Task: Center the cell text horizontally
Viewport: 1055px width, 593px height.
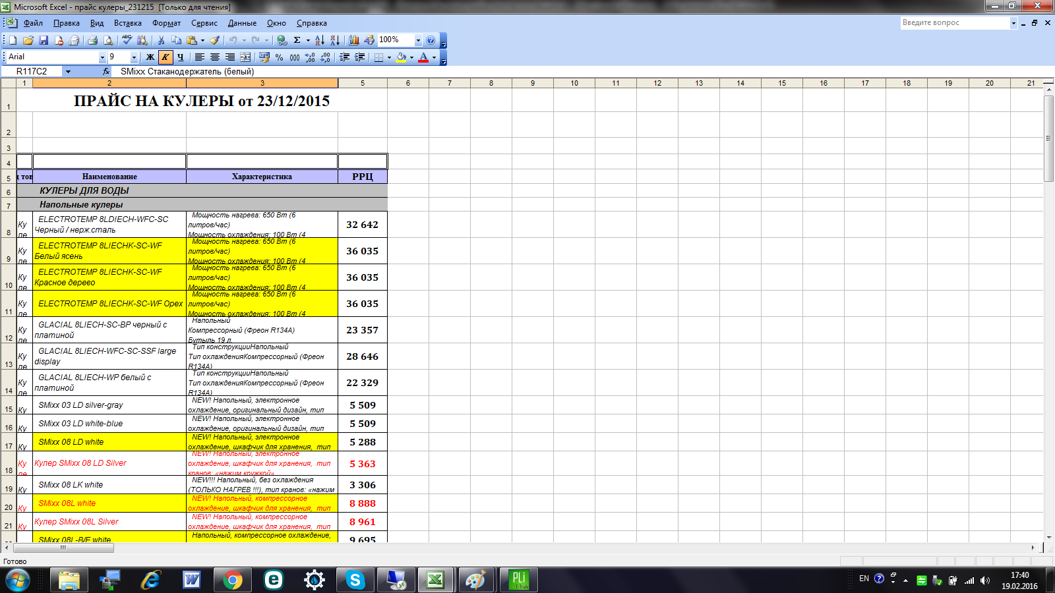Action: point(215,57)
